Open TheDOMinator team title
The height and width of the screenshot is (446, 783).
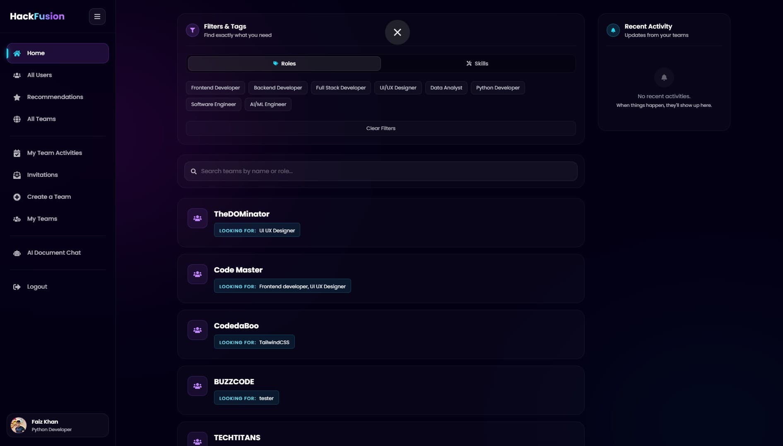tap(241, 214)
